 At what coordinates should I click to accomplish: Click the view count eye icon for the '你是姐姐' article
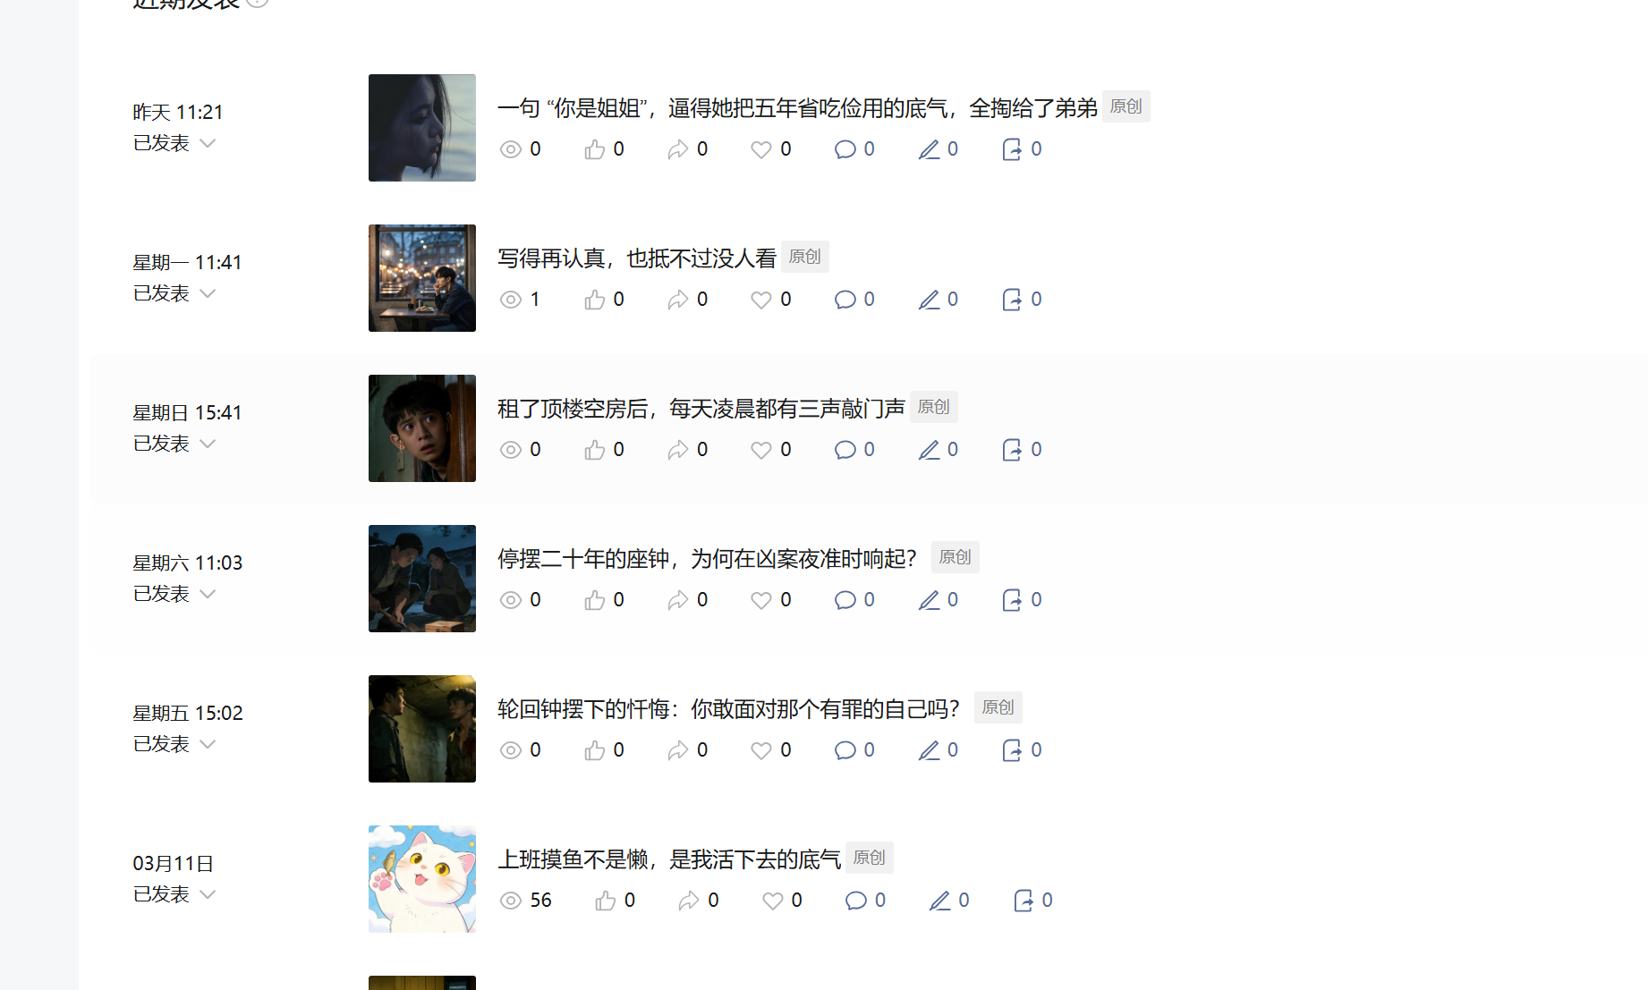coord(510,149)
